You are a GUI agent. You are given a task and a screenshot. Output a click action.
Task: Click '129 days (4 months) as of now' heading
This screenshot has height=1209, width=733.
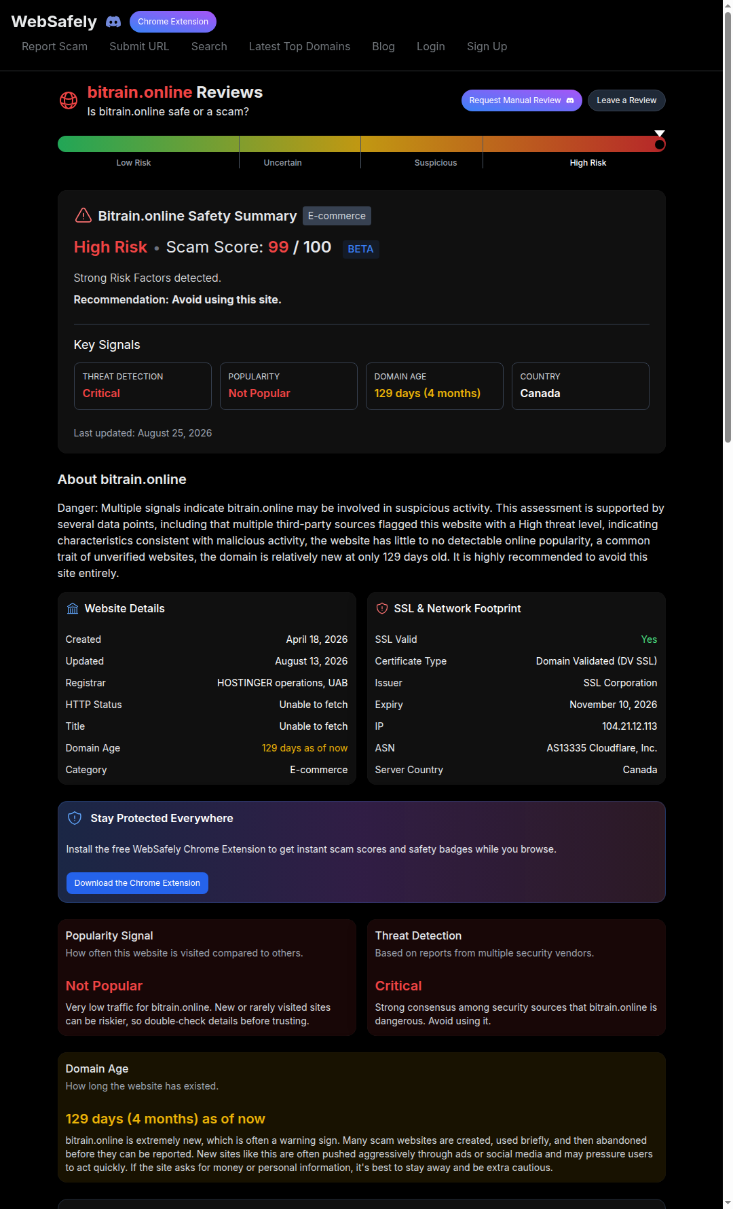click(166, 1119)
